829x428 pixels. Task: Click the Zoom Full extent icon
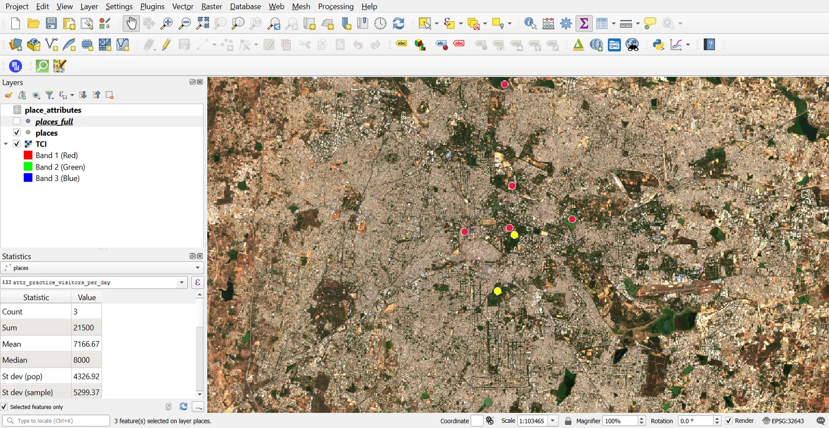click(203, 23)
